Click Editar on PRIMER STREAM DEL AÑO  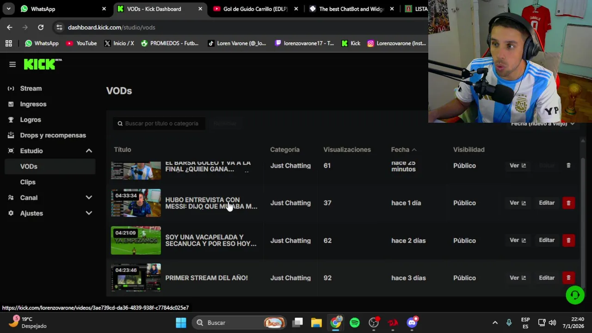(x=547, y=277)
